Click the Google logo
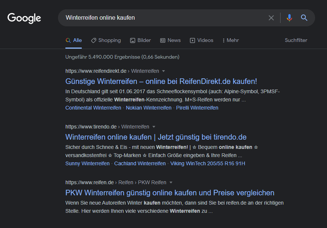 24,18
